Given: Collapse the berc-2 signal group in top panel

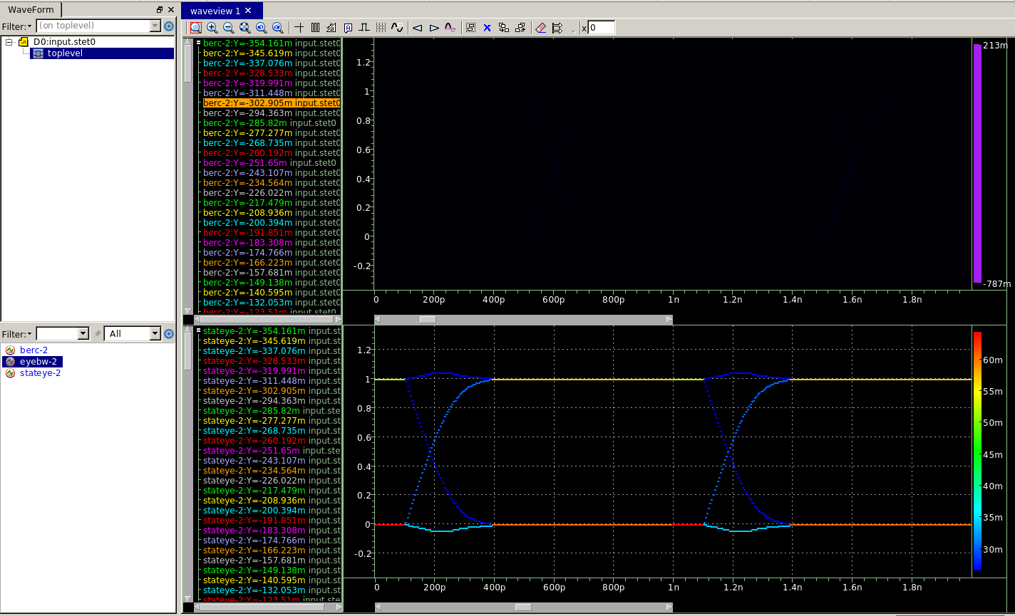Looking at the screenshot, I should point(199,43).
